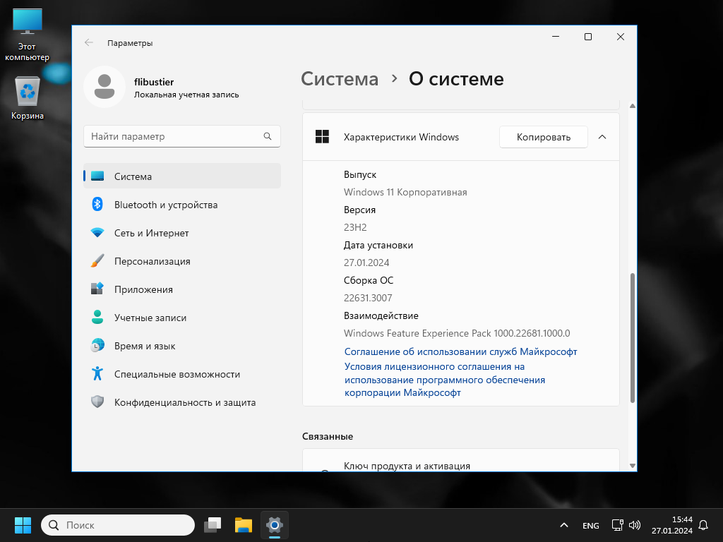Open Сеть и Интернет settings
The width and height of the screenshot is (723, 542).
pos(182,232)
